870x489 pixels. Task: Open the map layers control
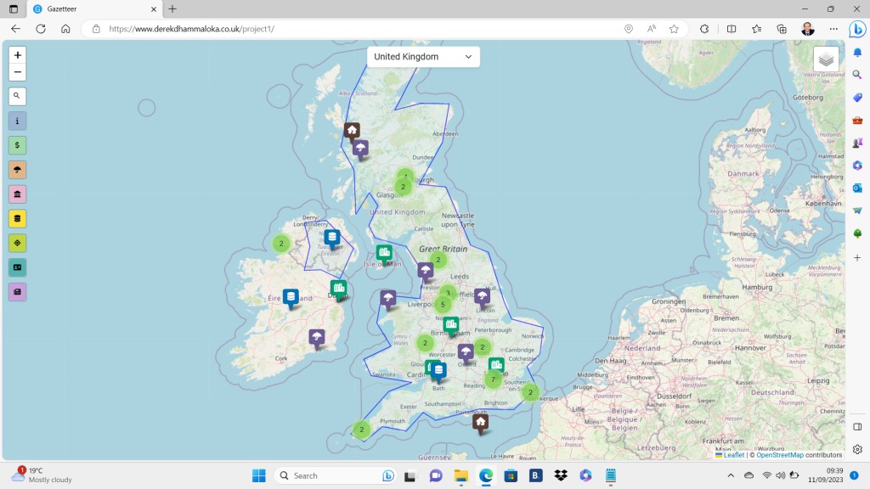[825, 59]
